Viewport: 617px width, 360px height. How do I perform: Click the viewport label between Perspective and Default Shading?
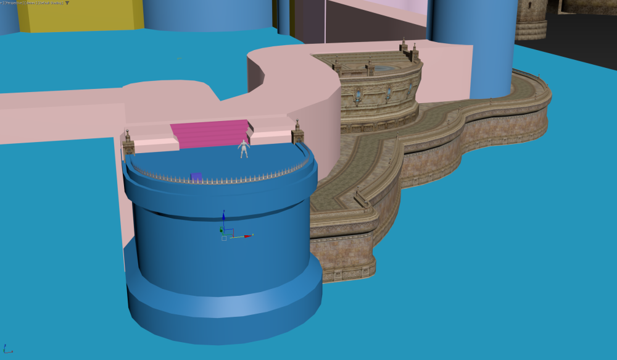(32, 2)
